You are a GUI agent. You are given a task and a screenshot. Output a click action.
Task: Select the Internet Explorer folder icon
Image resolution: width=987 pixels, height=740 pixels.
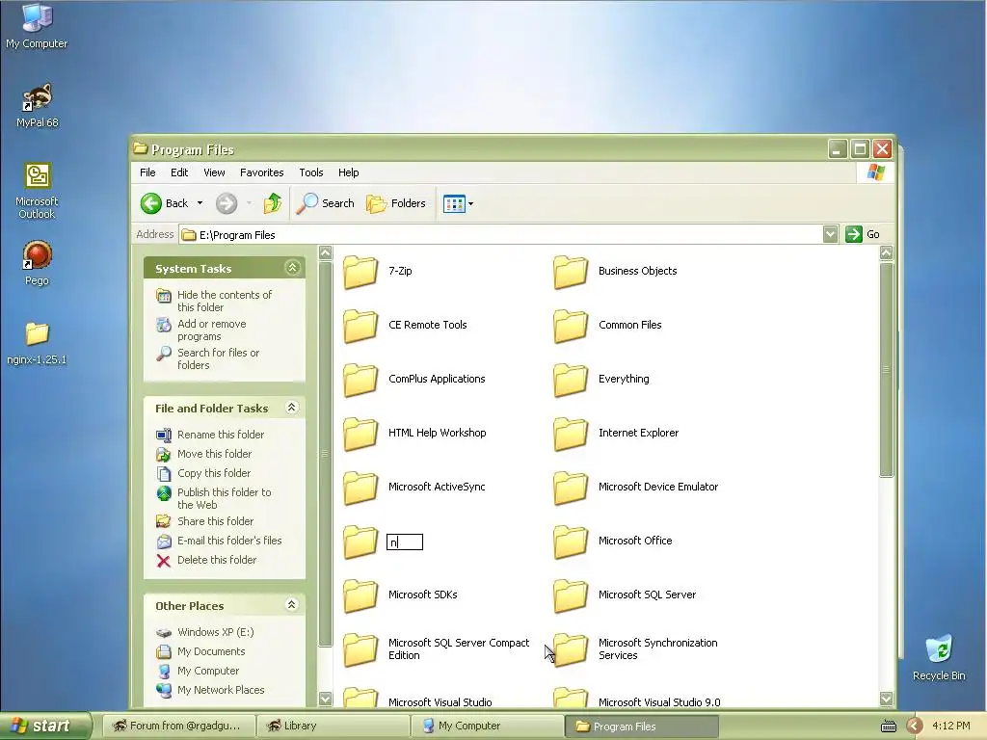pos(571,434)
